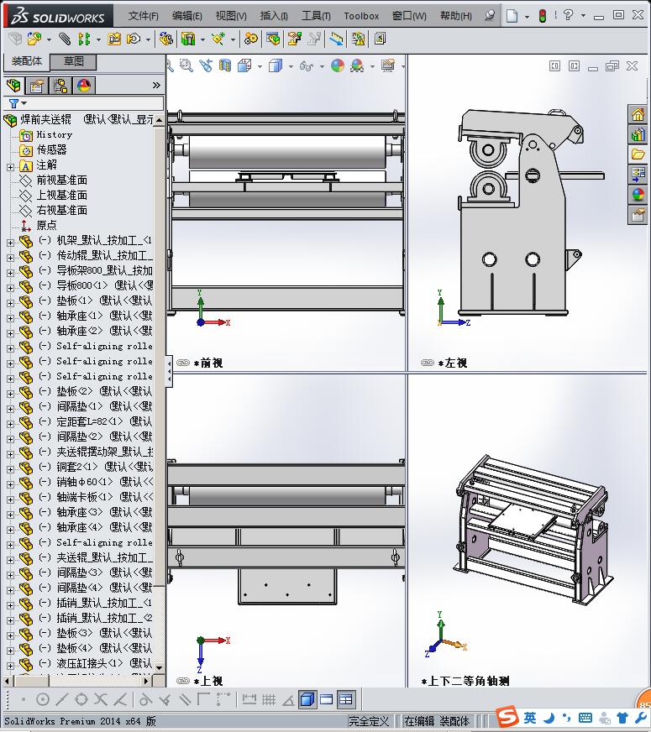Click the Linear Component Pattern icon

point(84,39)
